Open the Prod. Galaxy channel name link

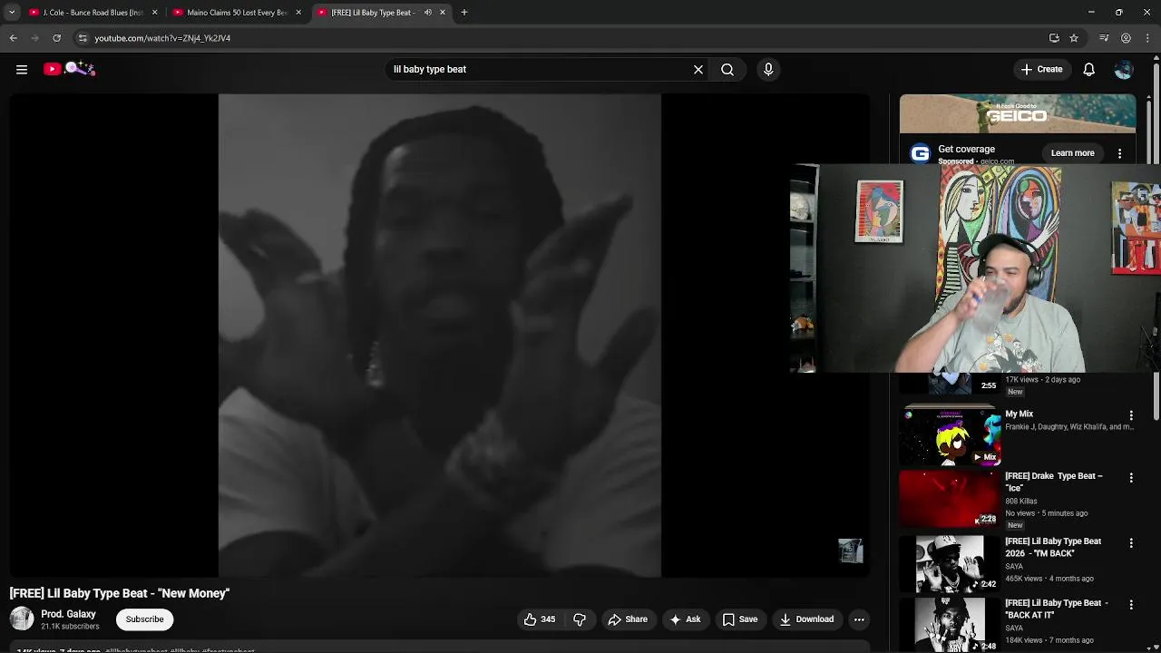click(68, 614)
